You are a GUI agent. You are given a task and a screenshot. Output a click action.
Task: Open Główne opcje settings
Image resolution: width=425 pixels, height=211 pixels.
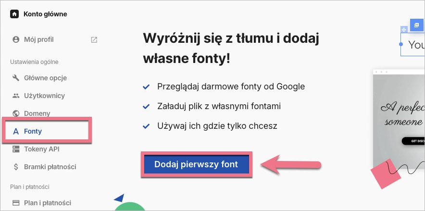coord(45,78)
